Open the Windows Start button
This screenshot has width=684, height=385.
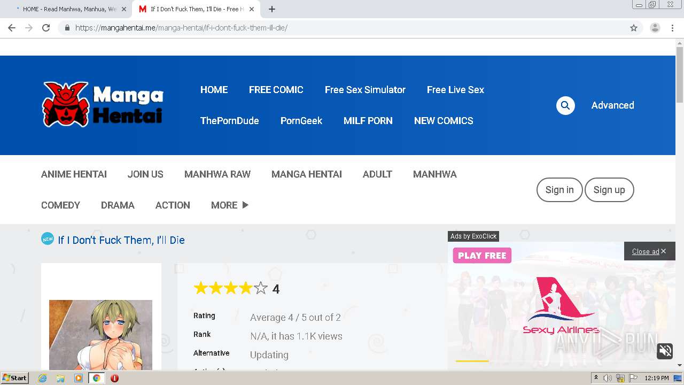(x=15, y=378)
